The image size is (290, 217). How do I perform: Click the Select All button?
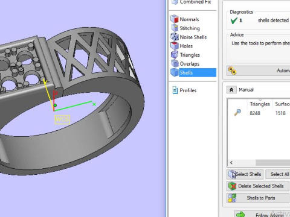(278, 174)
